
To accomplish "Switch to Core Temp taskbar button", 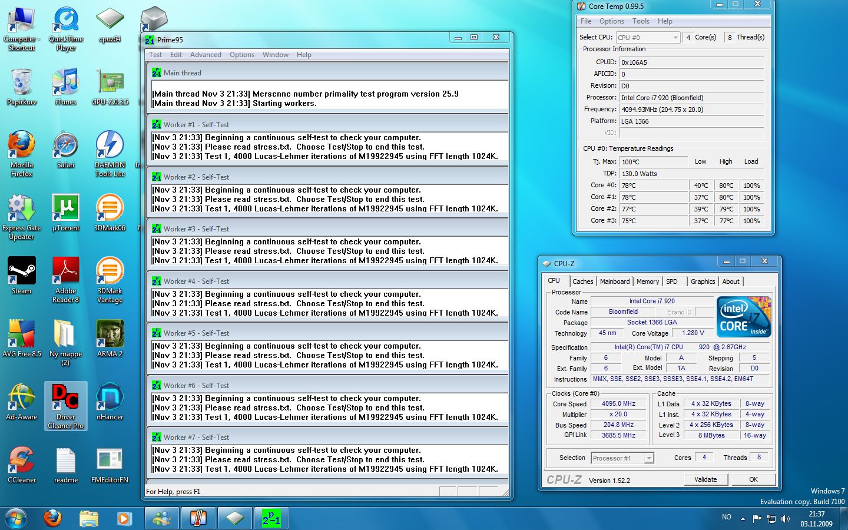I will (198, 518).
